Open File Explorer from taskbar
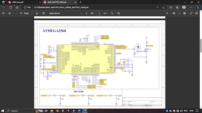Image resolution: width=202 pixels, height=113 pixels. click(x=52, y=111)
